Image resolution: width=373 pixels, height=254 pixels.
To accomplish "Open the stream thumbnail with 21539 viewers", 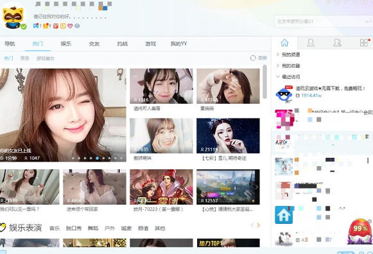I will click(x=30, y=187).
